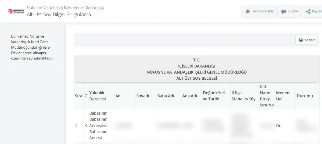This screenshot has height=144, width=322.
Task: Select the Adı column header
Action: tap(125, 96)
